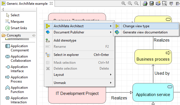Collapse the palette with the left triangle
The image size is (180, 105).
tap(3, 9)
